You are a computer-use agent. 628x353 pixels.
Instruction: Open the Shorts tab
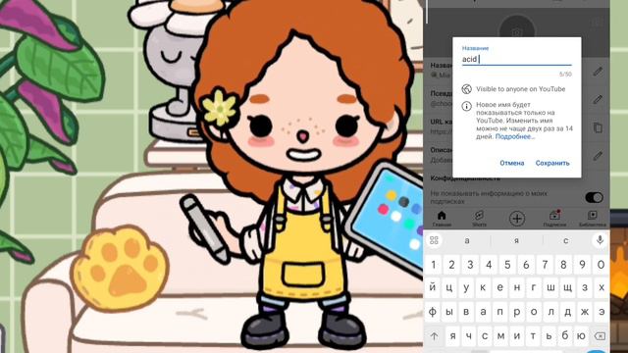(x=479, y=219)
